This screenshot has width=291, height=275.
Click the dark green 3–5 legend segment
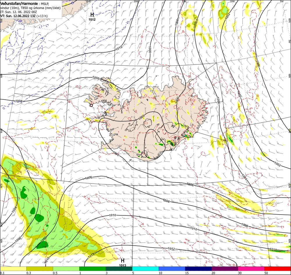coord(119,269)
